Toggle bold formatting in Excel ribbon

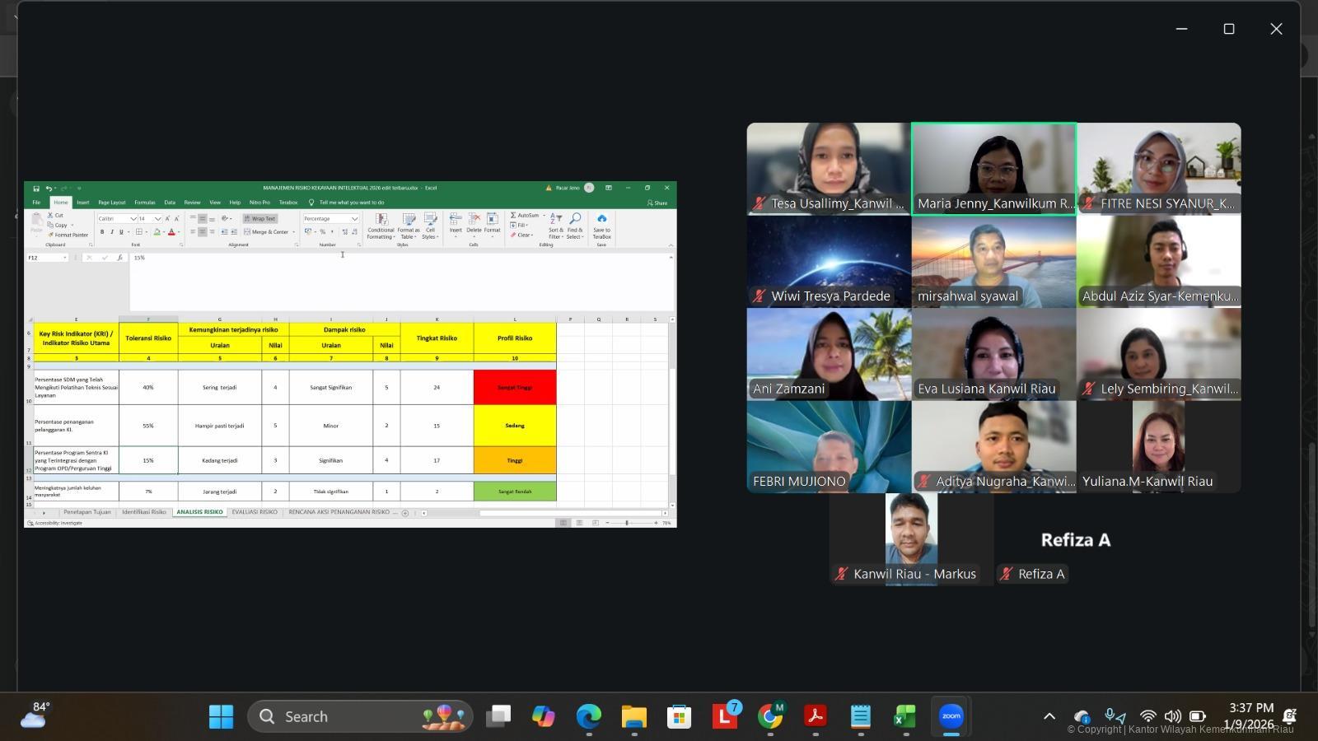tap(102, 232)
